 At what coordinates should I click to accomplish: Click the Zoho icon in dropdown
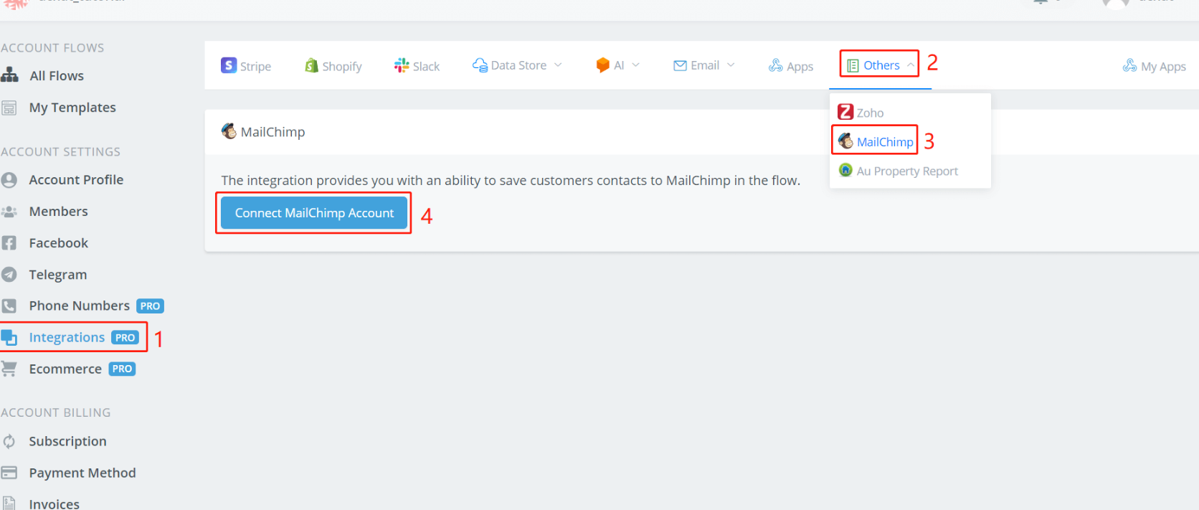pos(845,112)
